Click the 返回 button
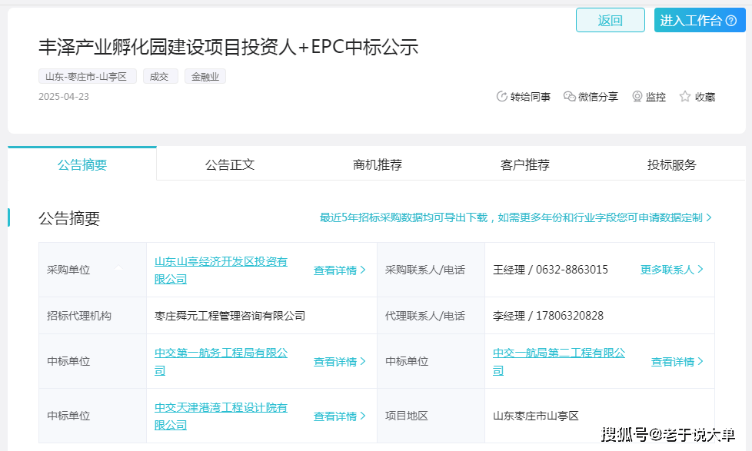752x451 pixels. click(610, 20)
